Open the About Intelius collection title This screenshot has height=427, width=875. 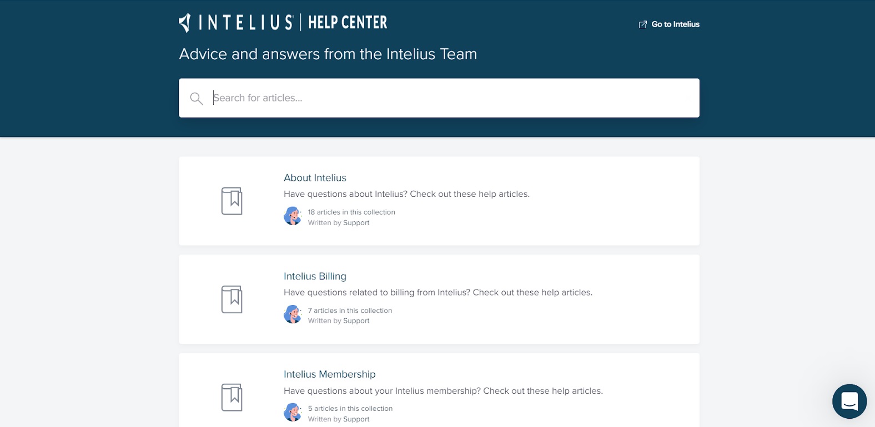click(315, 178)
